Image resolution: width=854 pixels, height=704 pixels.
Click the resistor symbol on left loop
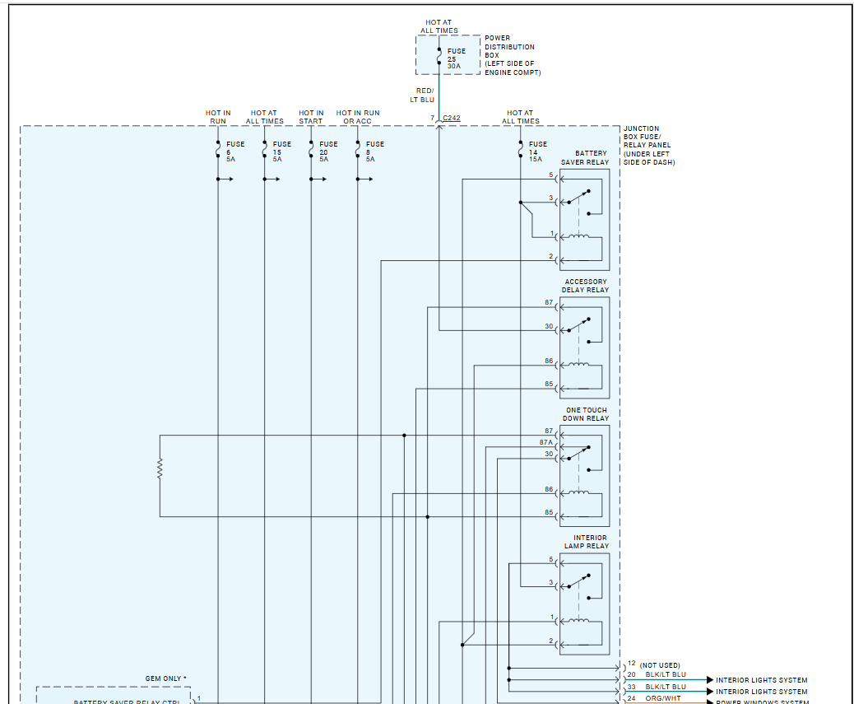(x=160, y=469)
